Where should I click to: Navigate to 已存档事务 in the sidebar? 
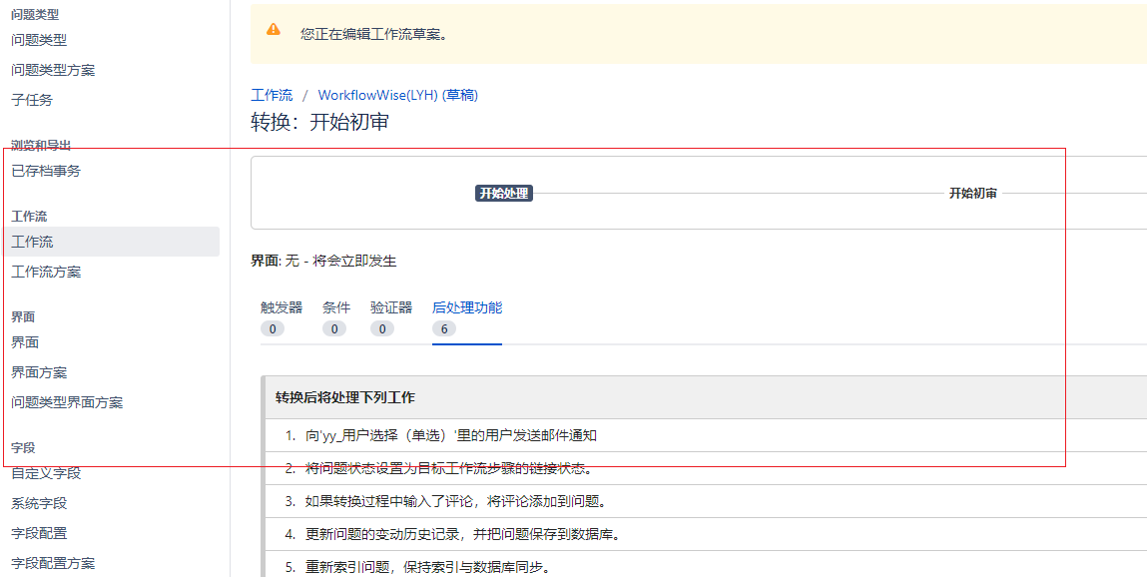(46, 171)
